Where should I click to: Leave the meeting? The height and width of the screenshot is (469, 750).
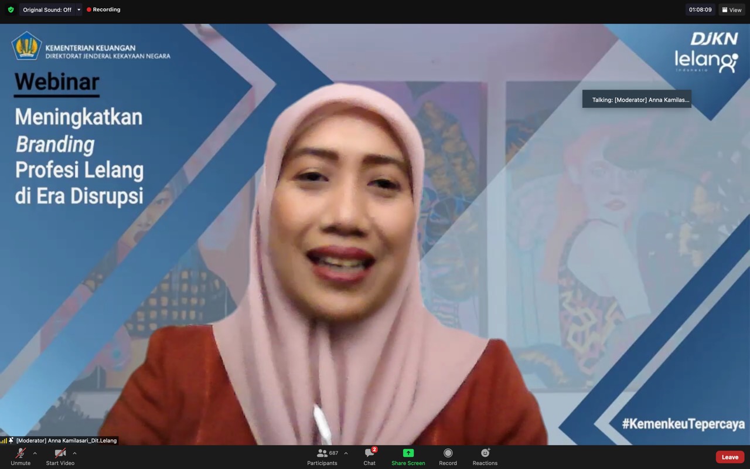point(729,457)
